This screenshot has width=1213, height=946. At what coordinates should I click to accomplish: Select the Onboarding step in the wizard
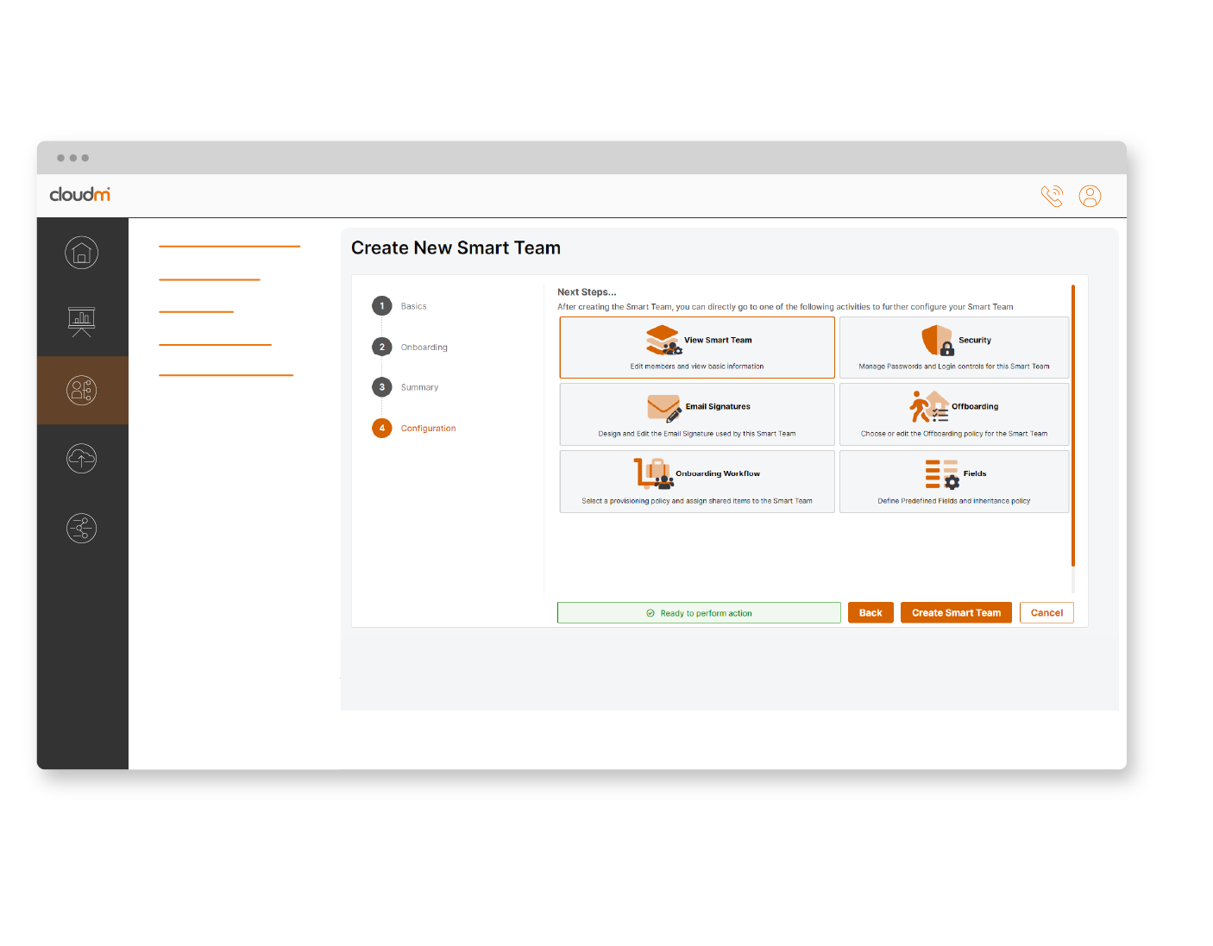pos(424,347)
